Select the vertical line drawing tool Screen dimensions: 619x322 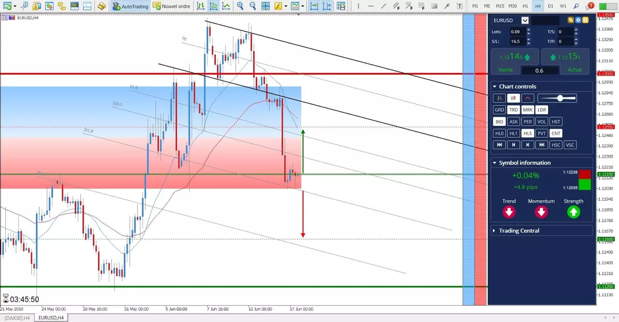click(358, 6)
